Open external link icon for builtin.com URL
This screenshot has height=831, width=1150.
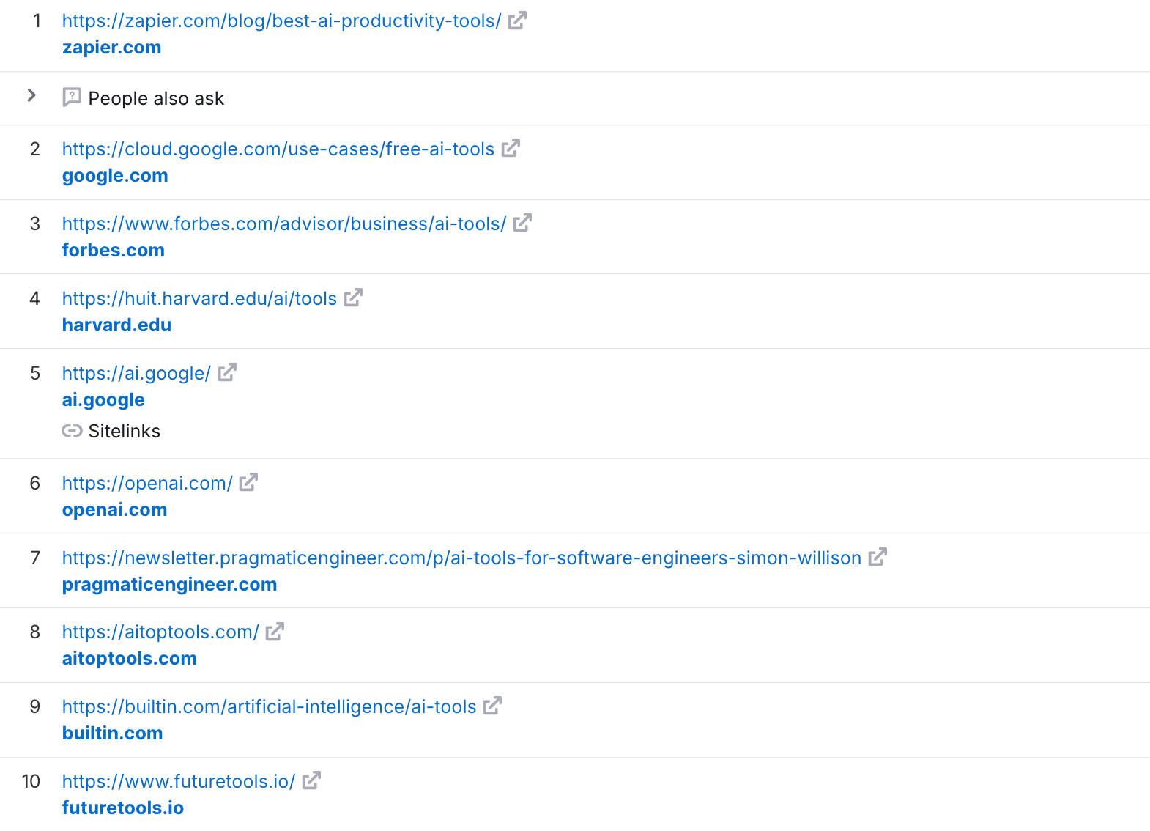[492, 706]
